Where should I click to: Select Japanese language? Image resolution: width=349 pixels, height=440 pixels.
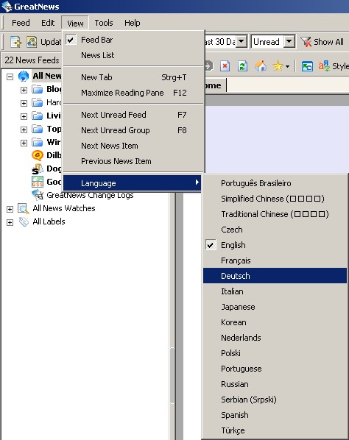[x=275, y=307]
